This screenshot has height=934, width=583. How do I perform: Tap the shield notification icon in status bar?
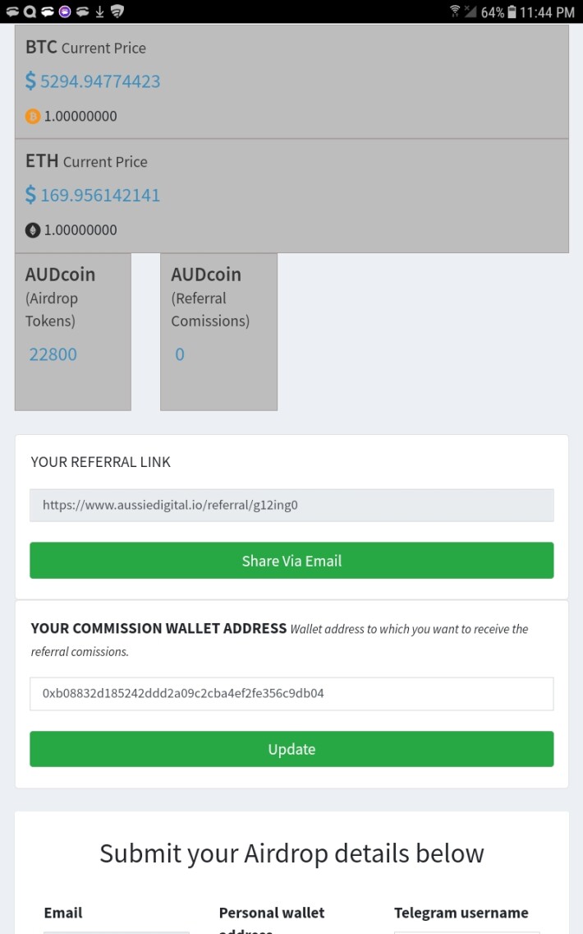click(117, 12)
